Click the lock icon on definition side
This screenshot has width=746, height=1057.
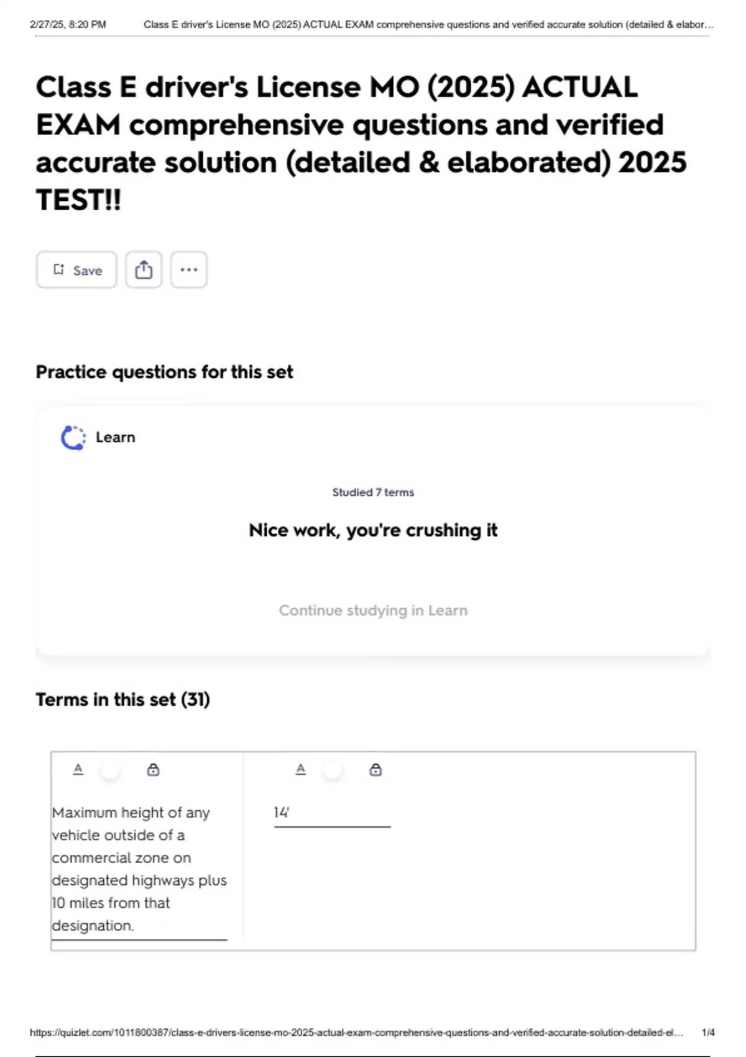coord(375,770)
